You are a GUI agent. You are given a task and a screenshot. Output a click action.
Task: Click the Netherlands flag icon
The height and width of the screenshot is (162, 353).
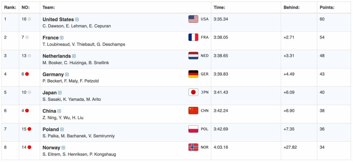(x=193, y=56)
